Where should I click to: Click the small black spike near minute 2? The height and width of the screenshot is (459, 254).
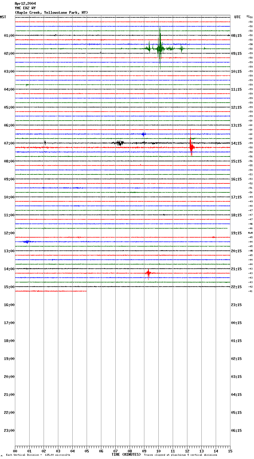coord(45,143)
